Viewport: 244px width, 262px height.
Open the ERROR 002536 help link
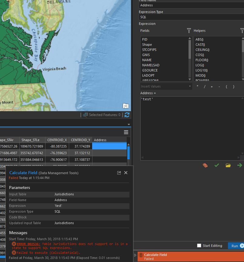(x=28, y=244)
